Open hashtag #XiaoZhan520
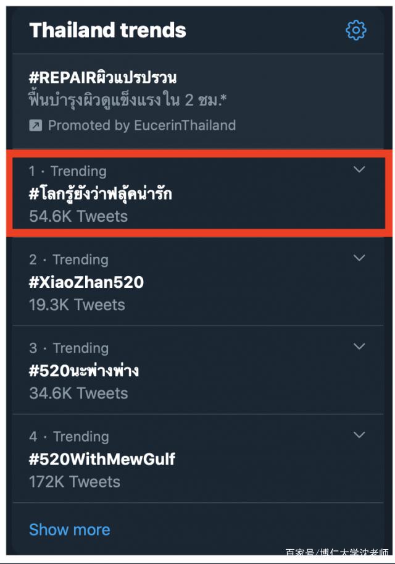The width and height of the screenshot is (395, 564). pos(86,282)
